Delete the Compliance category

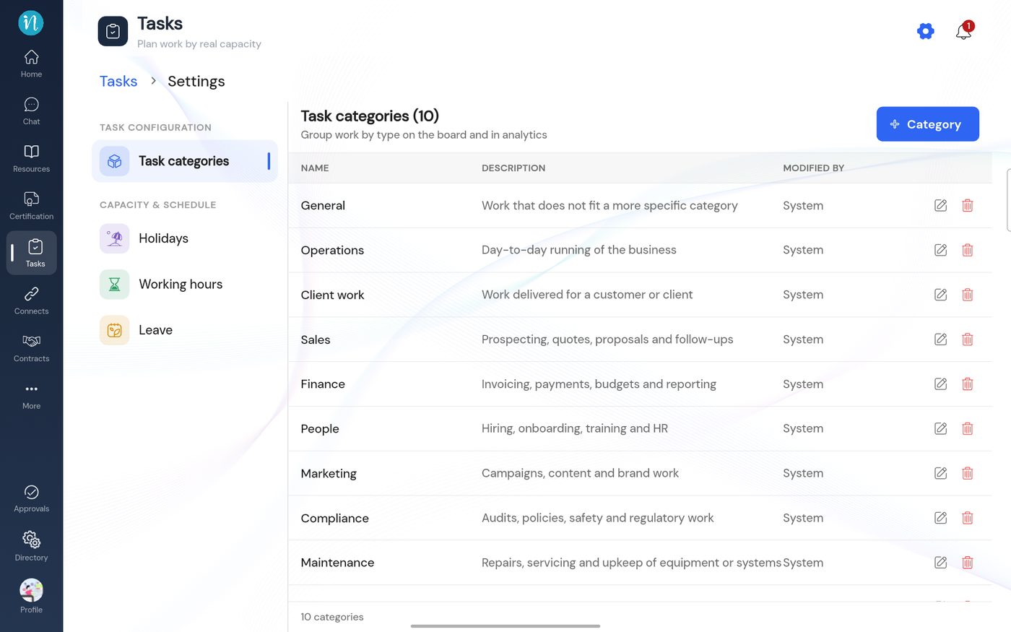968,518
